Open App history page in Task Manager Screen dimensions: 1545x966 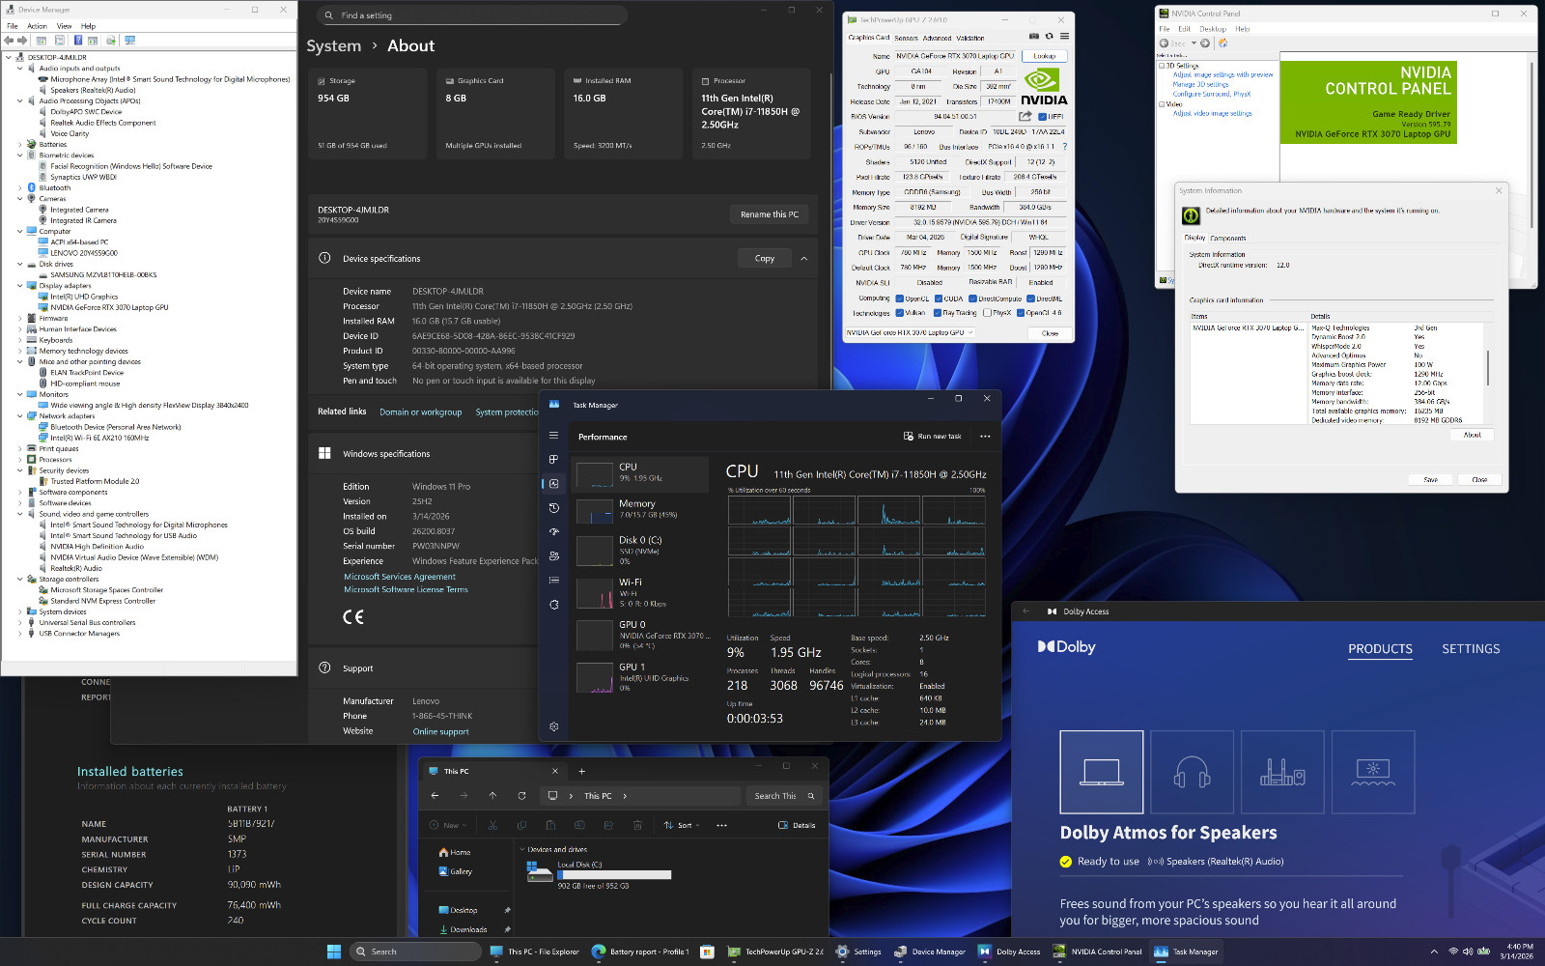pos(553,508)
